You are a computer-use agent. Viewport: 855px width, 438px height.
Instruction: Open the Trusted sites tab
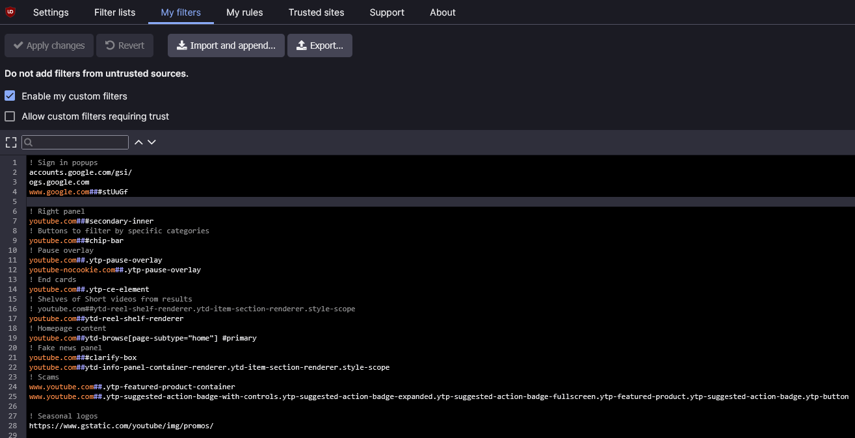(317, 12)
